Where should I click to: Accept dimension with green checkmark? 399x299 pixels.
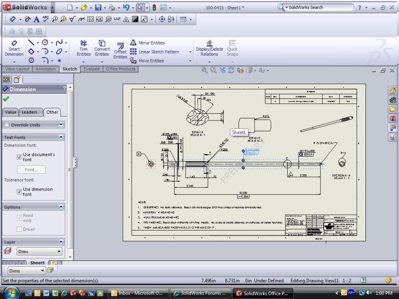point(6,99)
